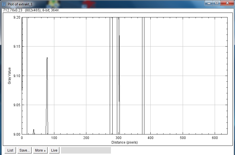Maximize the Plot of extrakt_1 window
235x155 pixels.
[x=217, y=3]
